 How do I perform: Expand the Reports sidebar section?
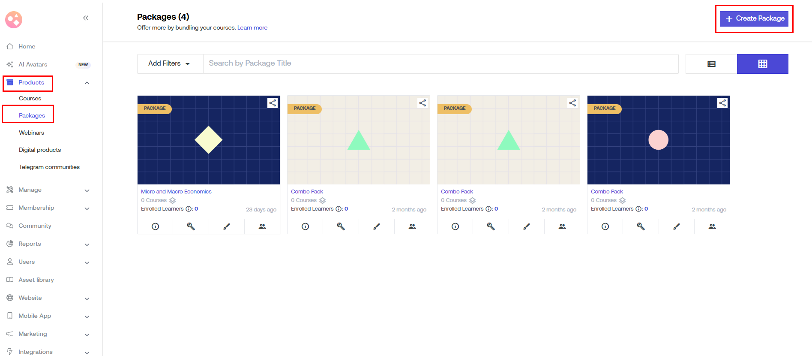(x=87, y=244)
